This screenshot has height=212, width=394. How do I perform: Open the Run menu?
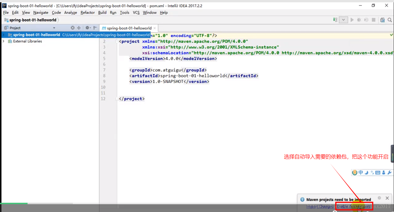click(x=113, y=12)
